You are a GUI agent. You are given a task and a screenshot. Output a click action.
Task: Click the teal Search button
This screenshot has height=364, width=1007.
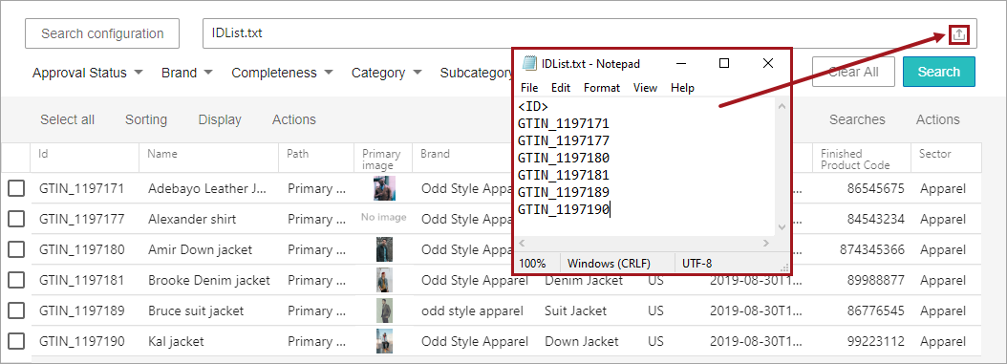[939, 72]
